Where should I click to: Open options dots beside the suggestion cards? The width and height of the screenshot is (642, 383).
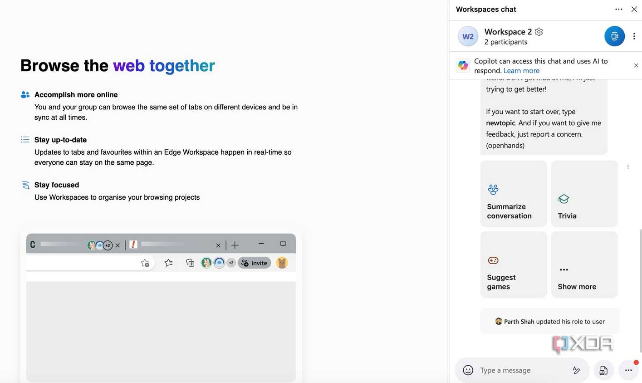628,167
